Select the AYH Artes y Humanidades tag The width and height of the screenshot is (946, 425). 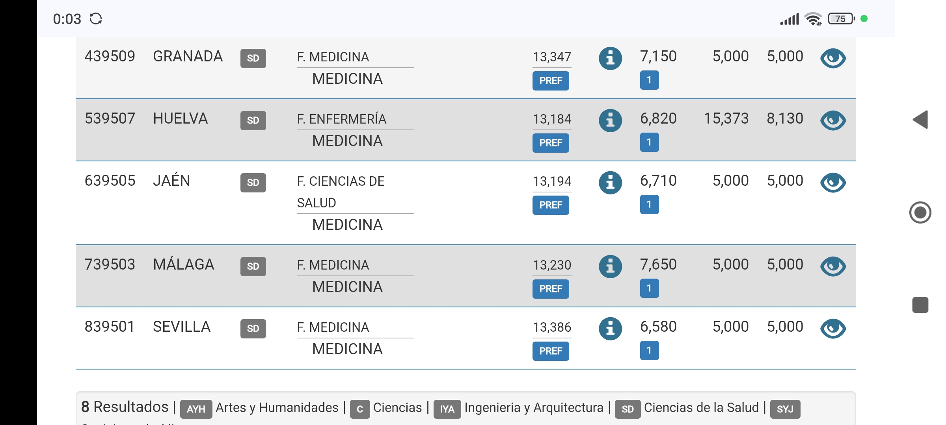259,408
